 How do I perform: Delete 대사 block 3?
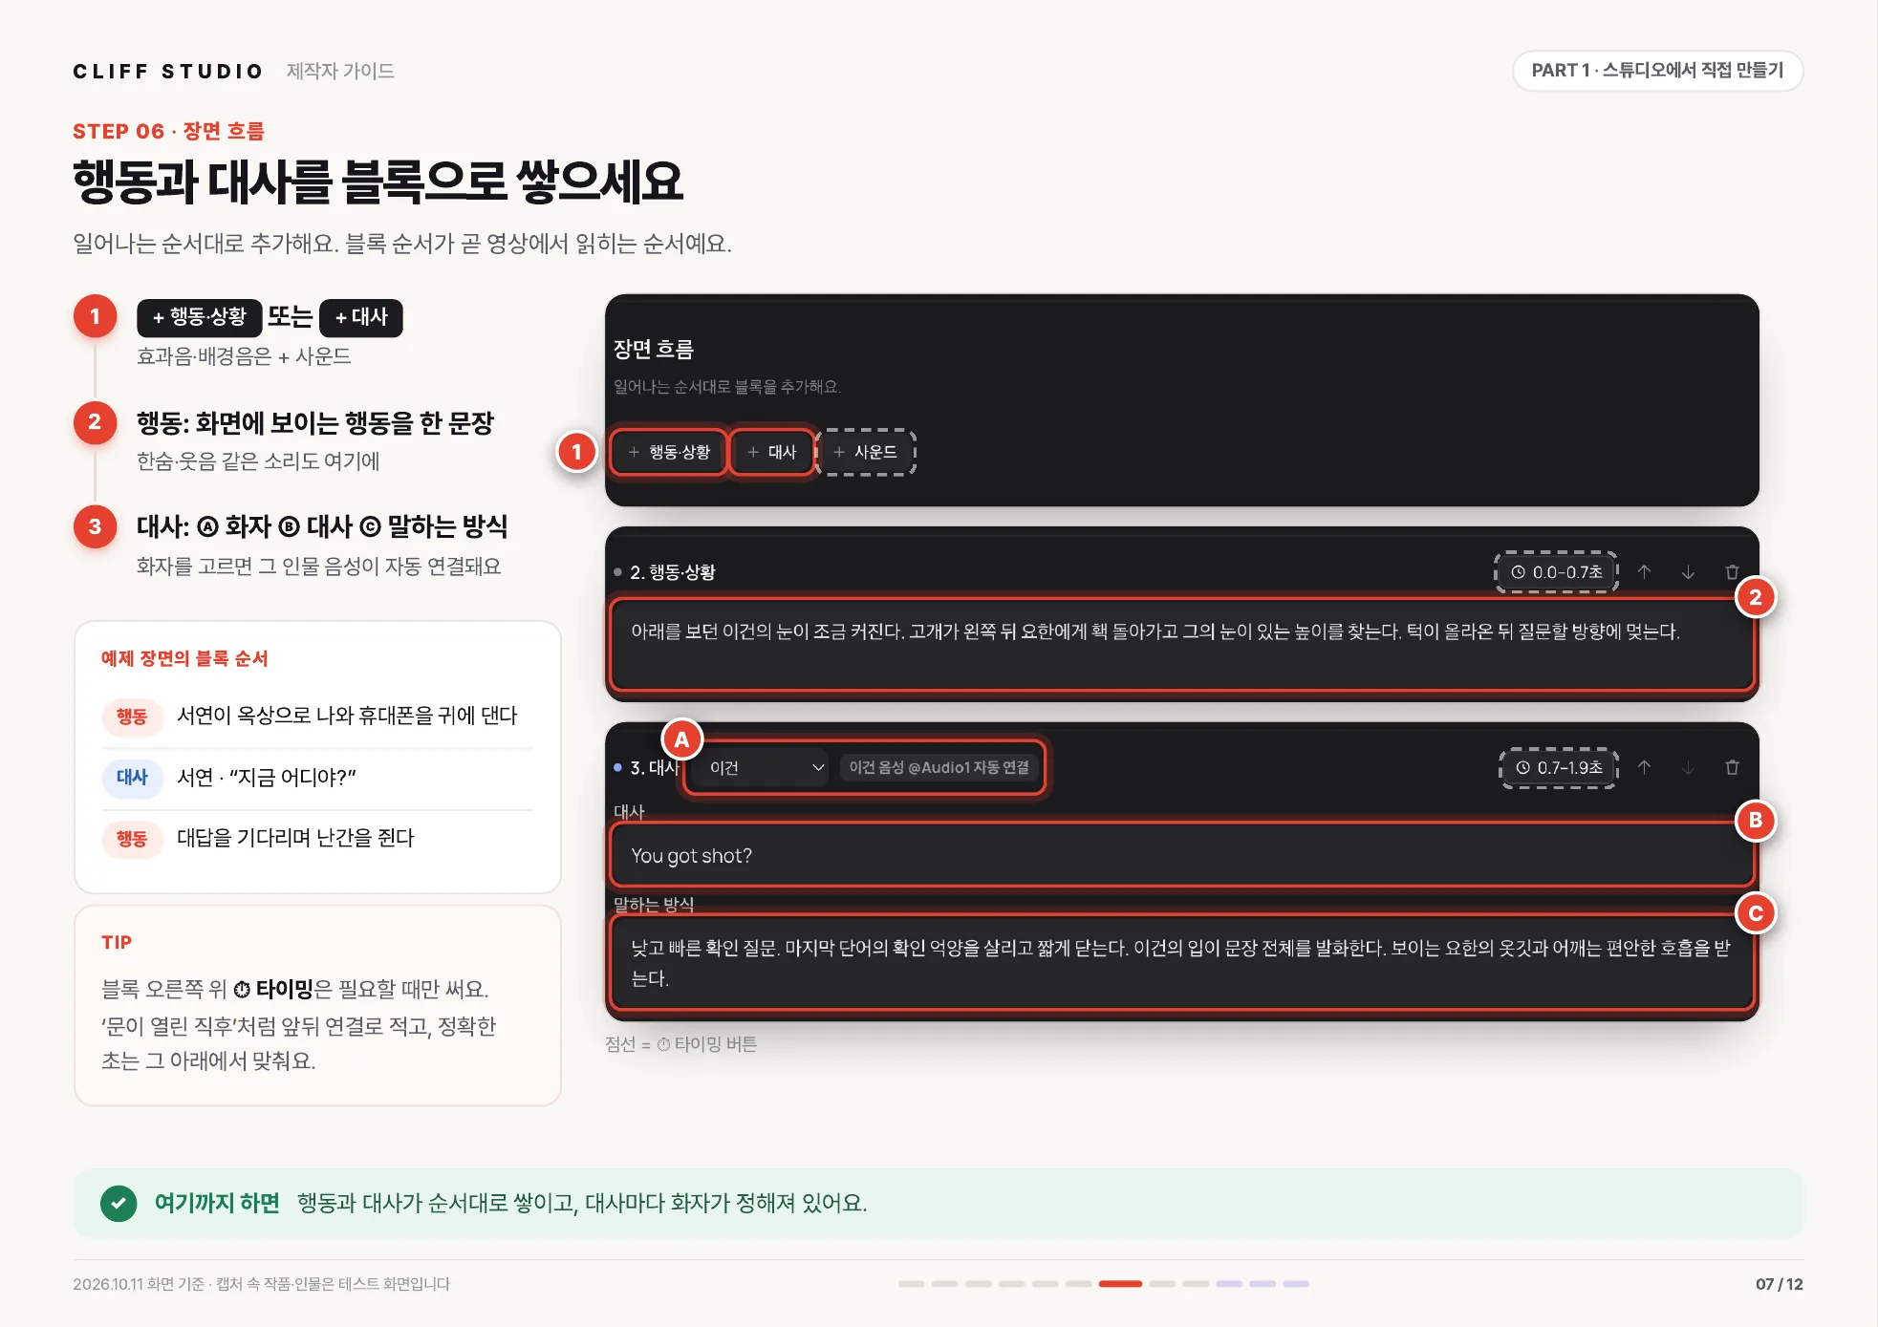[1732, 768]
